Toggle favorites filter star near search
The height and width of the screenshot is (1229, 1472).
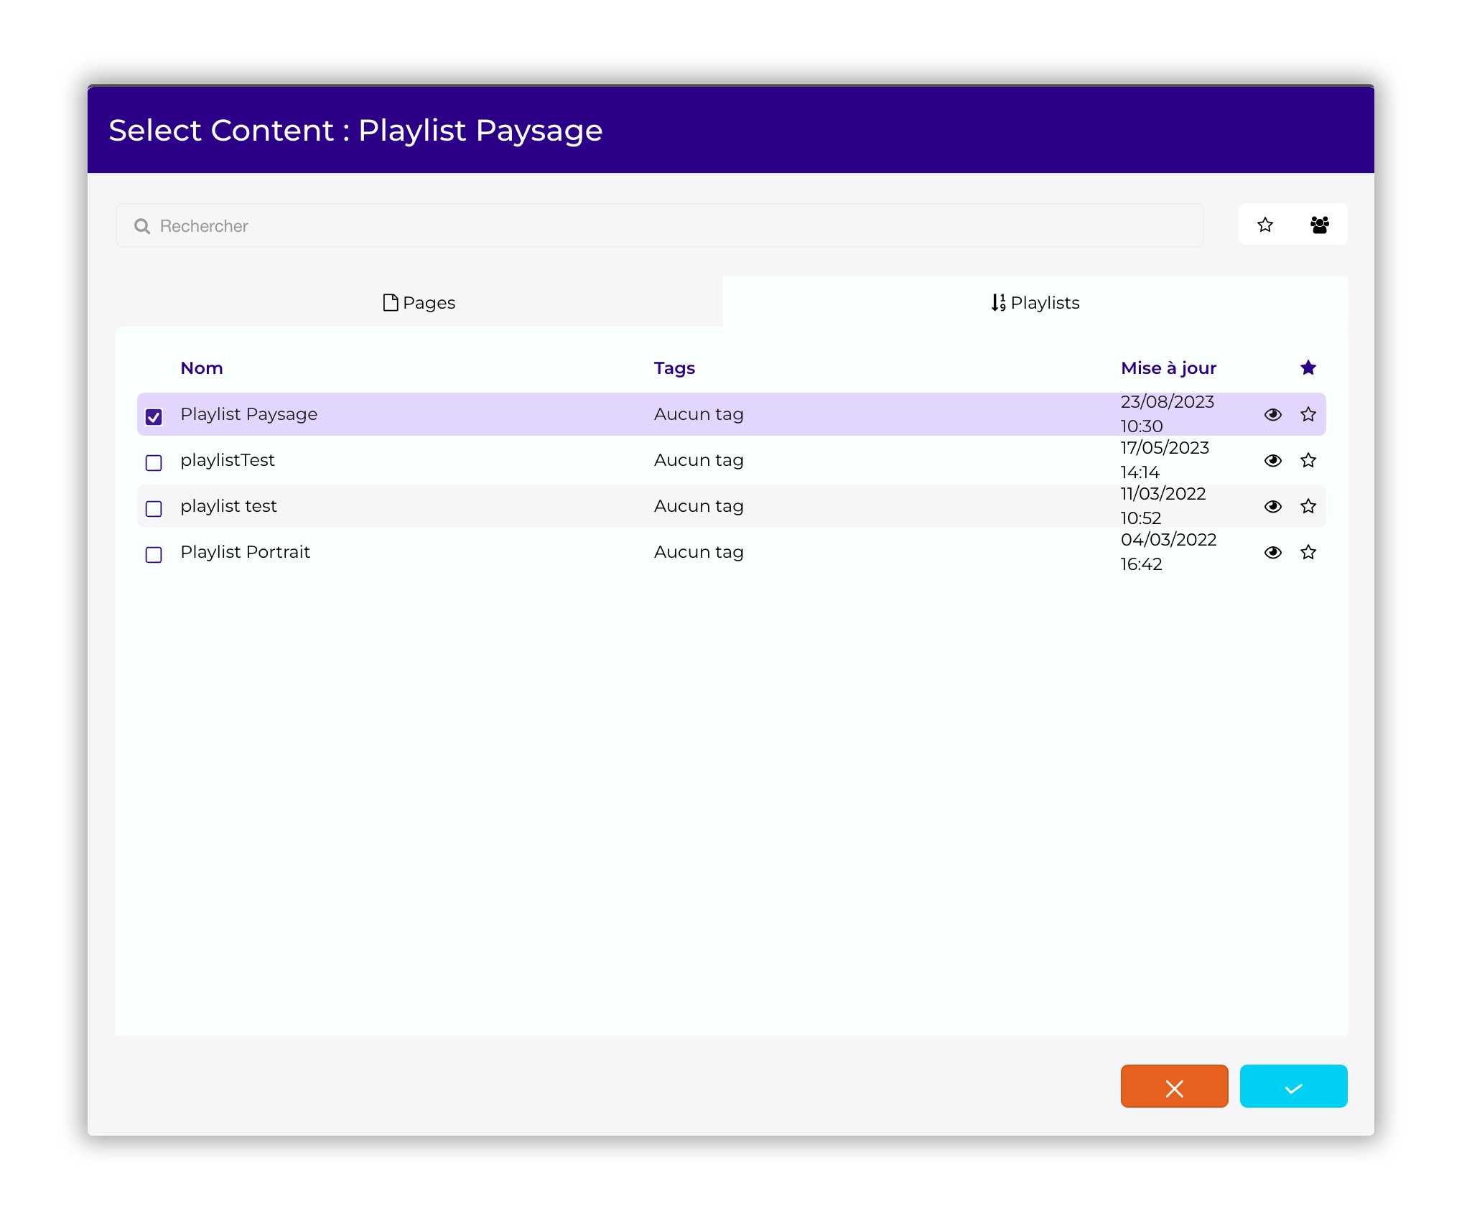tap(1265, 225)
